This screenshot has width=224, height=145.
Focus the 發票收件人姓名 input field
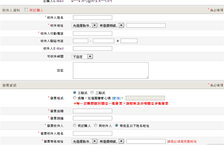(x=92, y=133)
